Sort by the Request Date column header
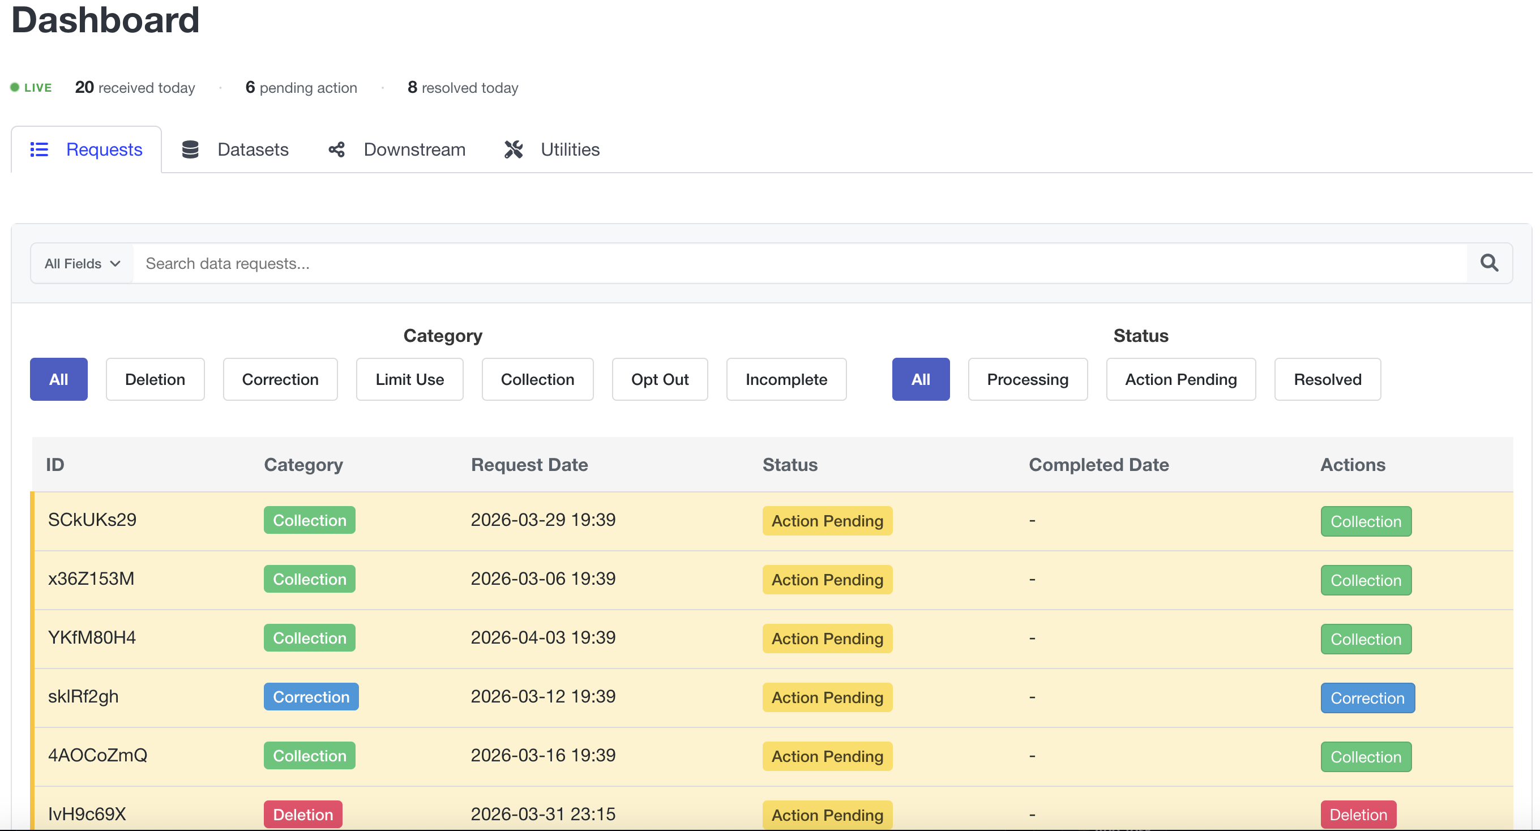Screen dimensions: 1540x831 tap(529, 465)
